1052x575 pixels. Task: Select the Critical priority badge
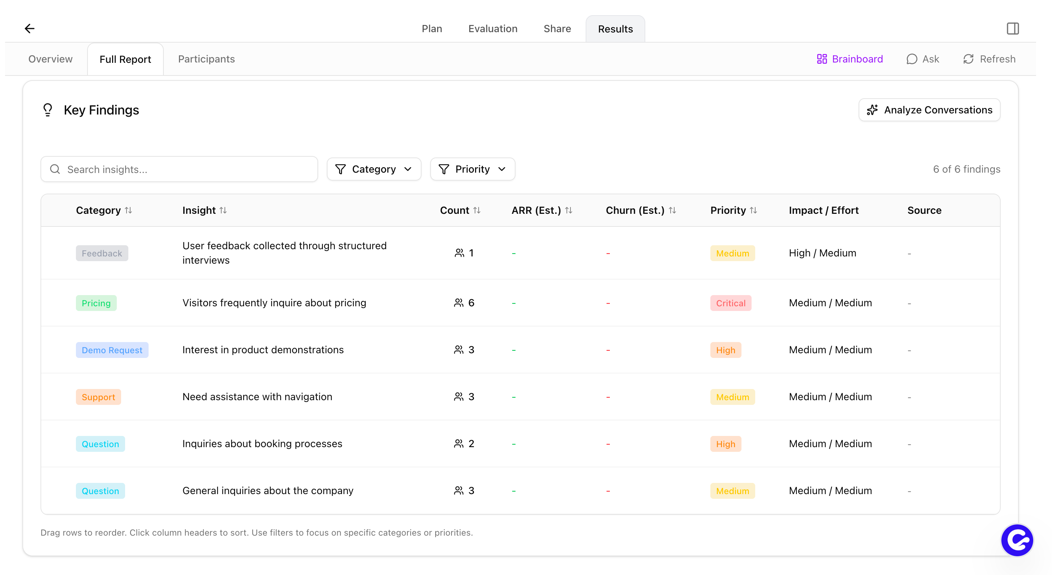730,303
